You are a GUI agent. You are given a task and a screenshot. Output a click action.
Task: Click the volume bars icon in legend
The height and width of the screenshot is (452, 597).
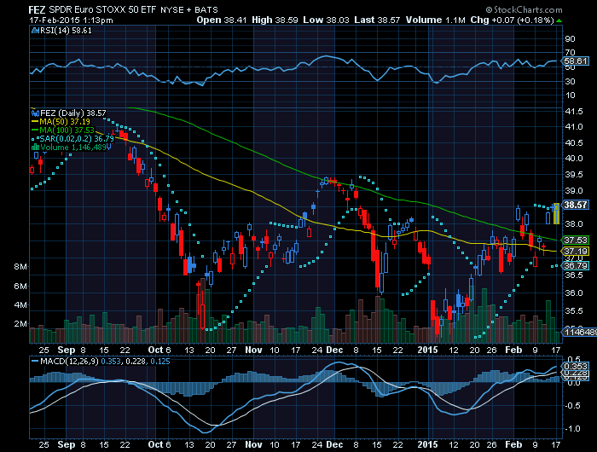pyautogui.click(x=36, y=148)
